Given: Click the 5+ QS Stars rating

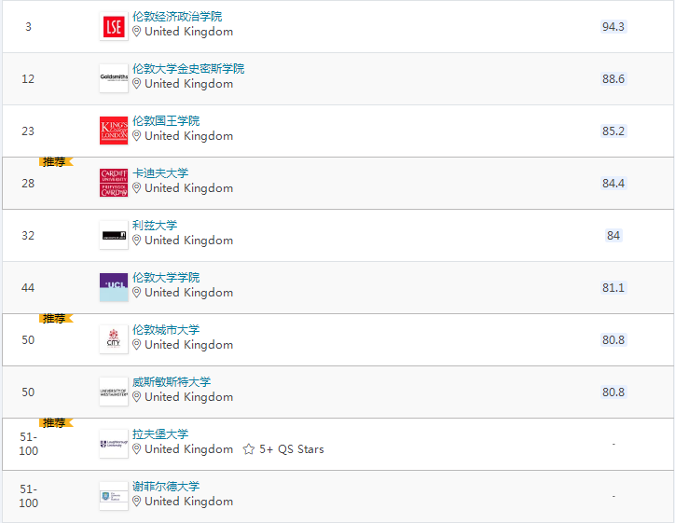Looking at the screenshot, I should (x=292, y=449).
